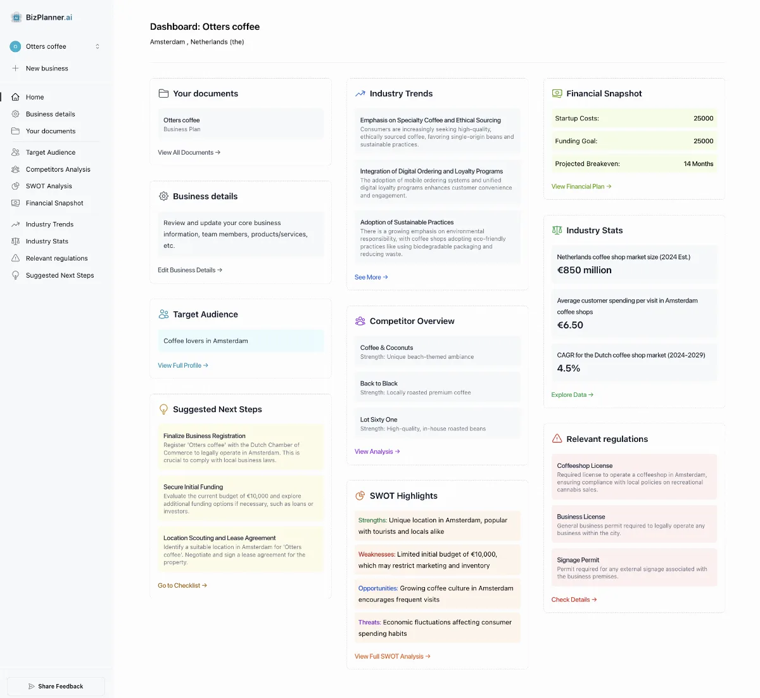Click the money icon in Financial Snapshot card
The image size is (760, 698).
point(557,94)
